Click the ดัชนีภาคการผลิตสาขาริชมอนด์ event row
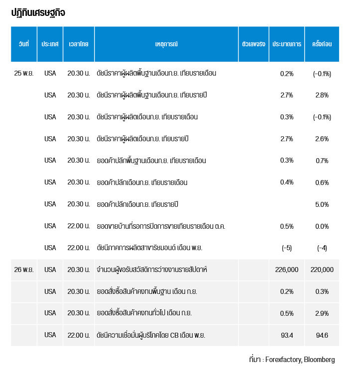Screen dimensions: 348x370 click(x=149, y=248)
